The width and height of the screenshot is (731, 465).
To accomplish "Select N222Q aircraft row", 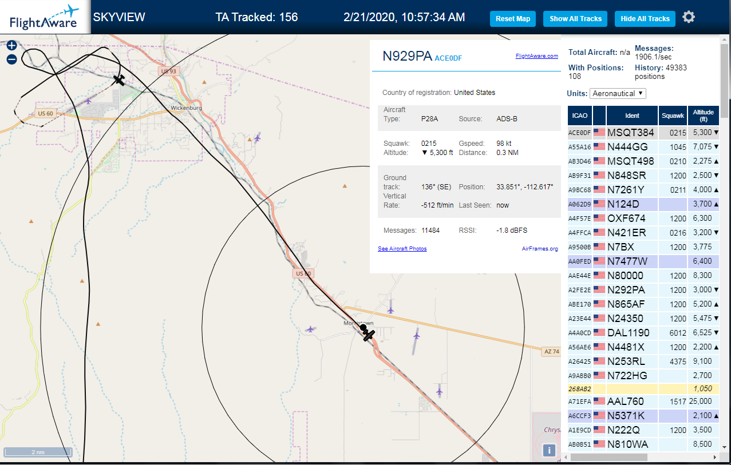I will [643, 430].
